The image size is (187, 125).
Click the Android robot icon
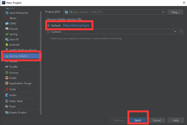pyautogui.click(x=7, y=45)
